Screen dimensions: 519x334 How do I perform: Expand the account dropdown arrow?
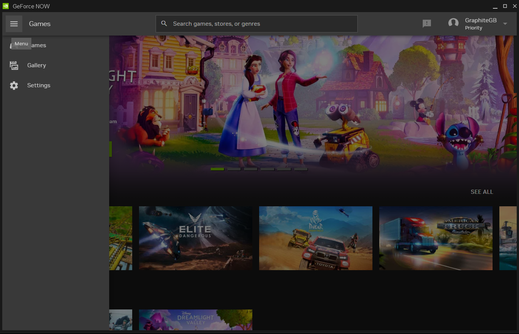tap(505, 24)
